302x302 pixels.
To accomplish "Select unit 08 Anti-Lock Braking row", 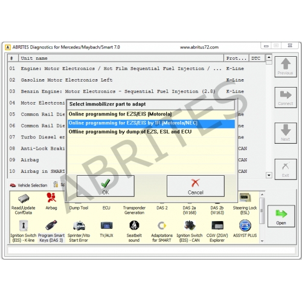I will pos(37,149).
